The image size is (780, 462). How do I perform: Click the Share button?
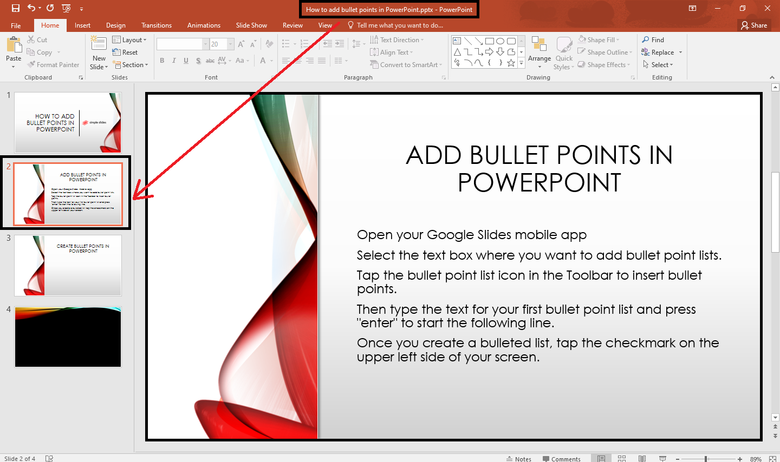coord(755,25)
